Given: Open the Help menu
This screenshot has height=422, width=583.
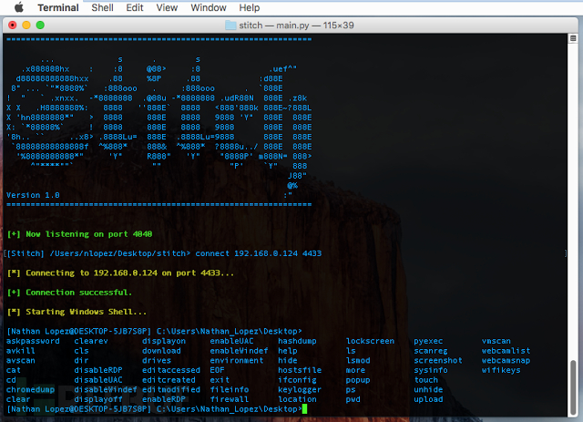Looking at the screenshot, I should tap(249, 7).
